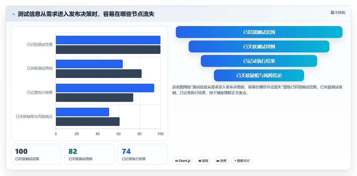
Task: Select the 已关联缺陷与风险结论 funnel stage
Action: pyautogui.click(x=259, y=75)
